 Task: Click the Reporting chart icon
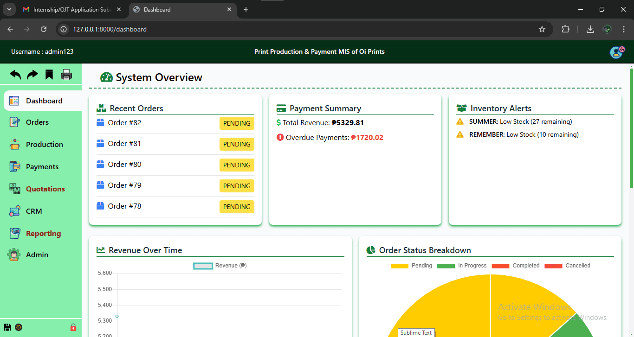click(x=14, y=233)
